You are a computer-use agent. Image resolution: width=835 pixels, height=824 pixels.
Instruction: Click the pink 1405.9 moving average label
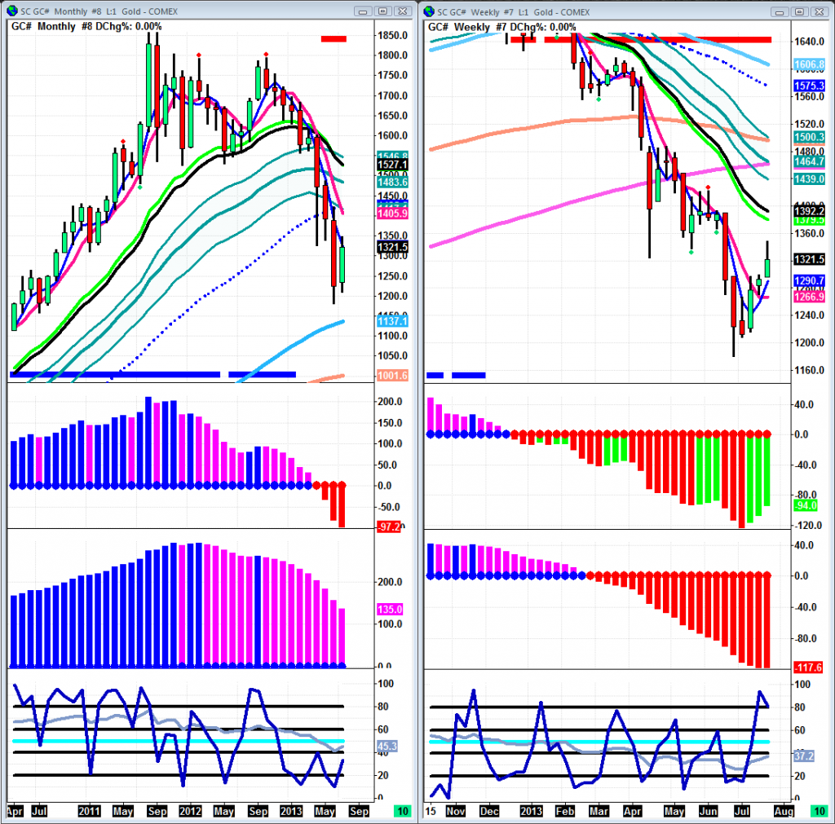point(392,214)
